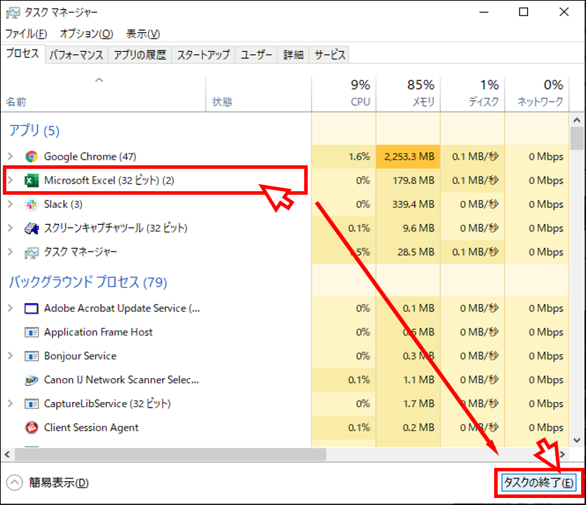Switch to the 詳細 tab
The width and height of the screenshot is (586, 505).
click(294, 55)
